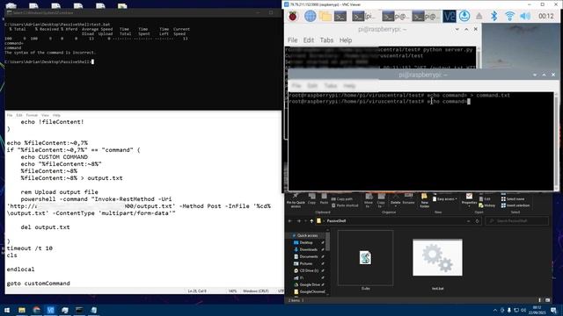Open the Bluetooth tray menu

(494, 16)
